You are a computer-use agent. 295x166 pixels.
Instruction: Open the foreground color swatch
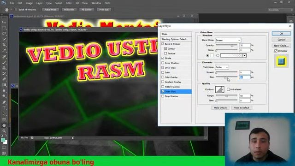click(3, 140)
